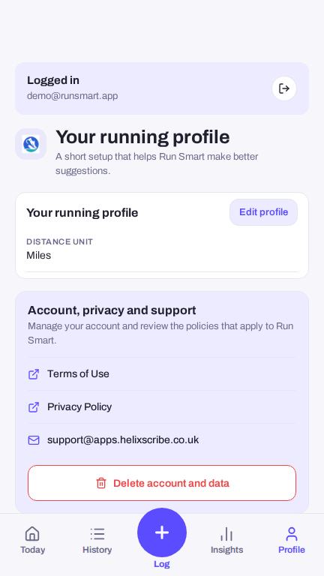Click the Run Smart app logo
Viewport: 324px width, 576px height.
coord(31,144)
